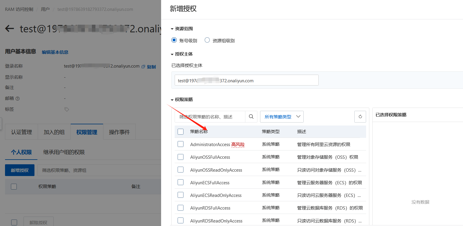Open the 操作事件 tab
This screenshot has width=463, height=226.
click(119, 132)
